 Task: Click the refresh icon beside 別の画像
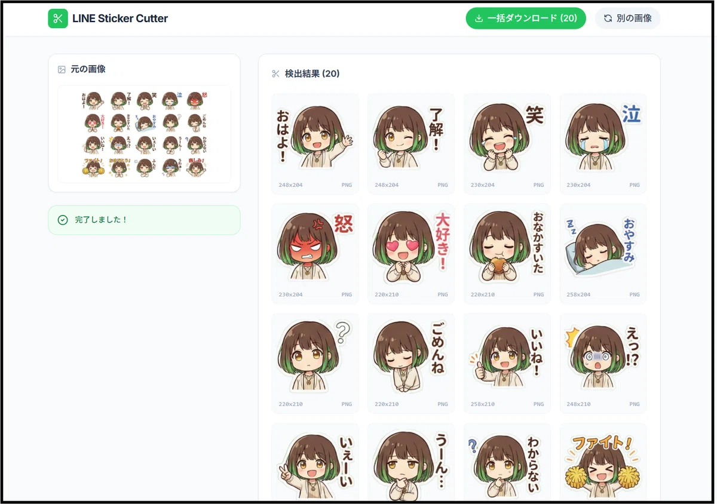point(608,19)
